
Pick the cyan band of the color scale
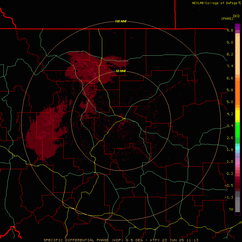click(237, 148)
